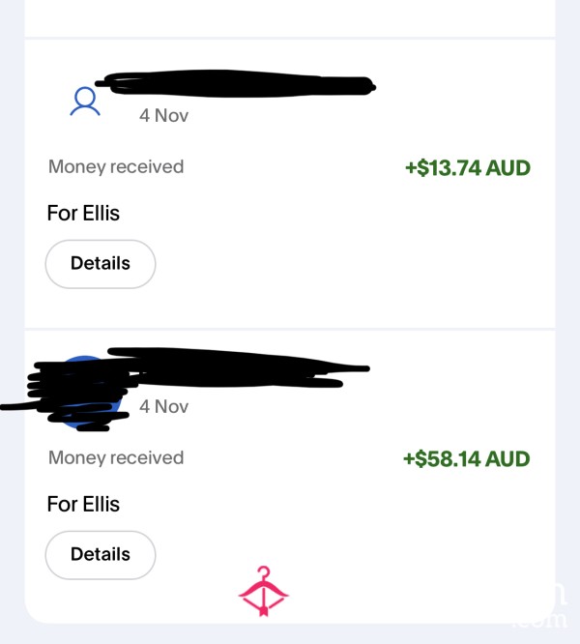Open Details for the $58.14 payment
580x644 pixels.
(101, 555)
